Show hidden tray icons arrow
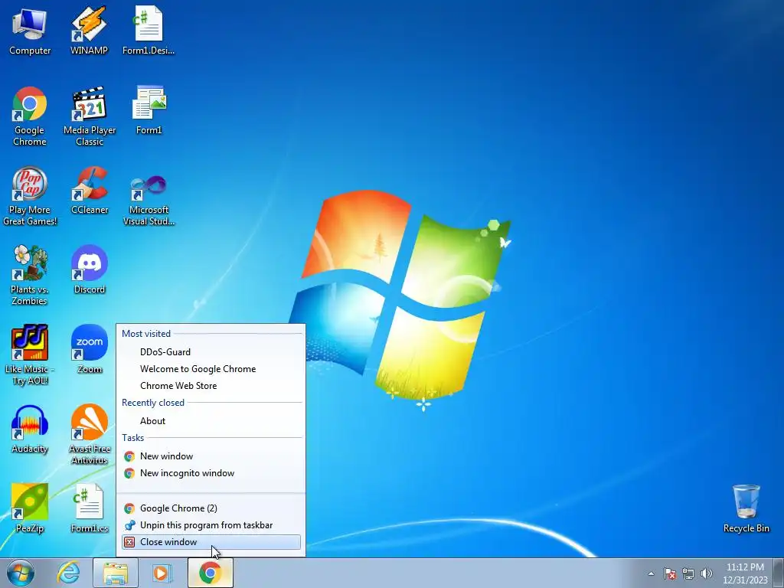Image resolution: width=784 pixels, height=588 pixels. tap(651, 573)
